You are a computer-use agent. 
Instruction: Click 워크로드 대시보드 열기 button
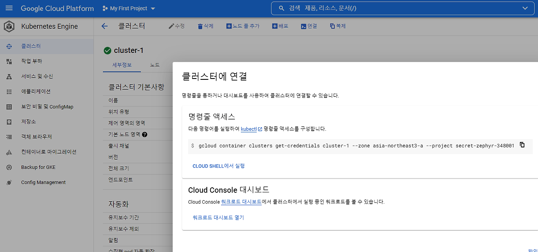point(218,218)
